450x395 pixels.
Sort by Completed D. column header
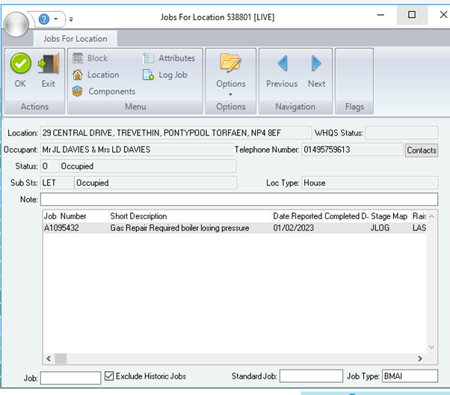(x=346, y=216)
